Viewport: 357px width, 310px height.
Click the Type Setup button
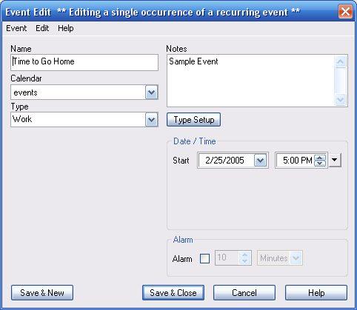193,120
